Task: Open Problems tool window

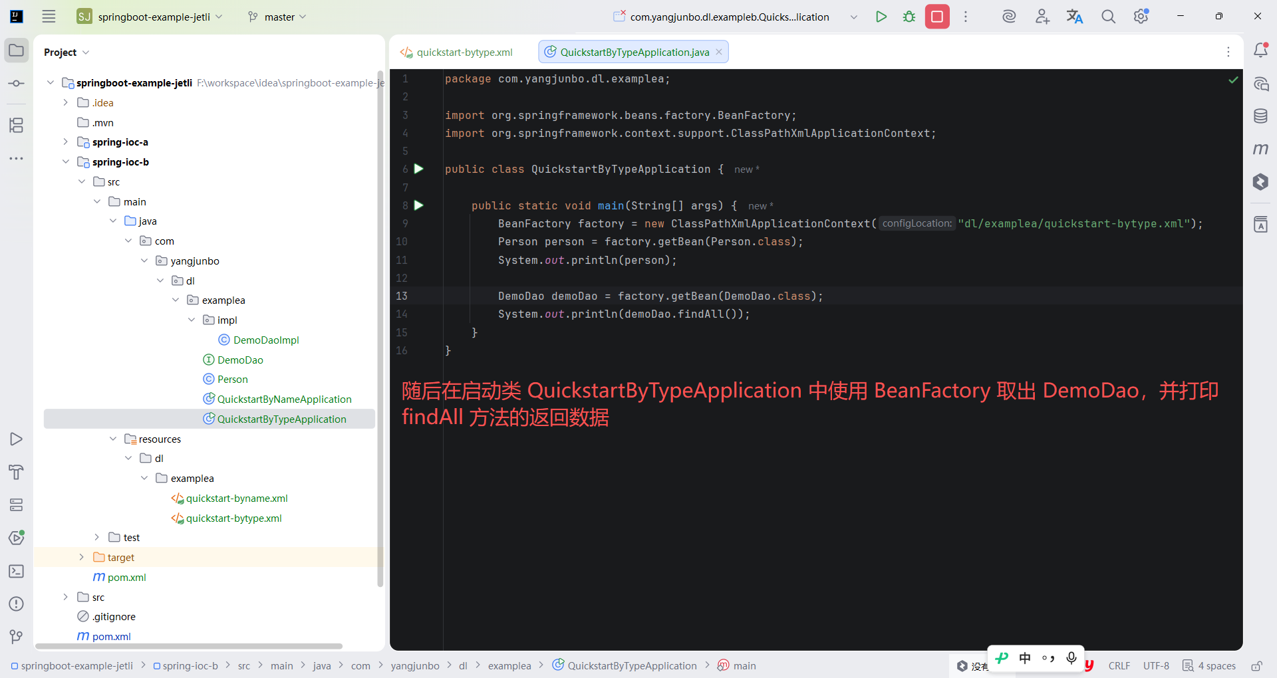Action: click(x=17, y=604)
